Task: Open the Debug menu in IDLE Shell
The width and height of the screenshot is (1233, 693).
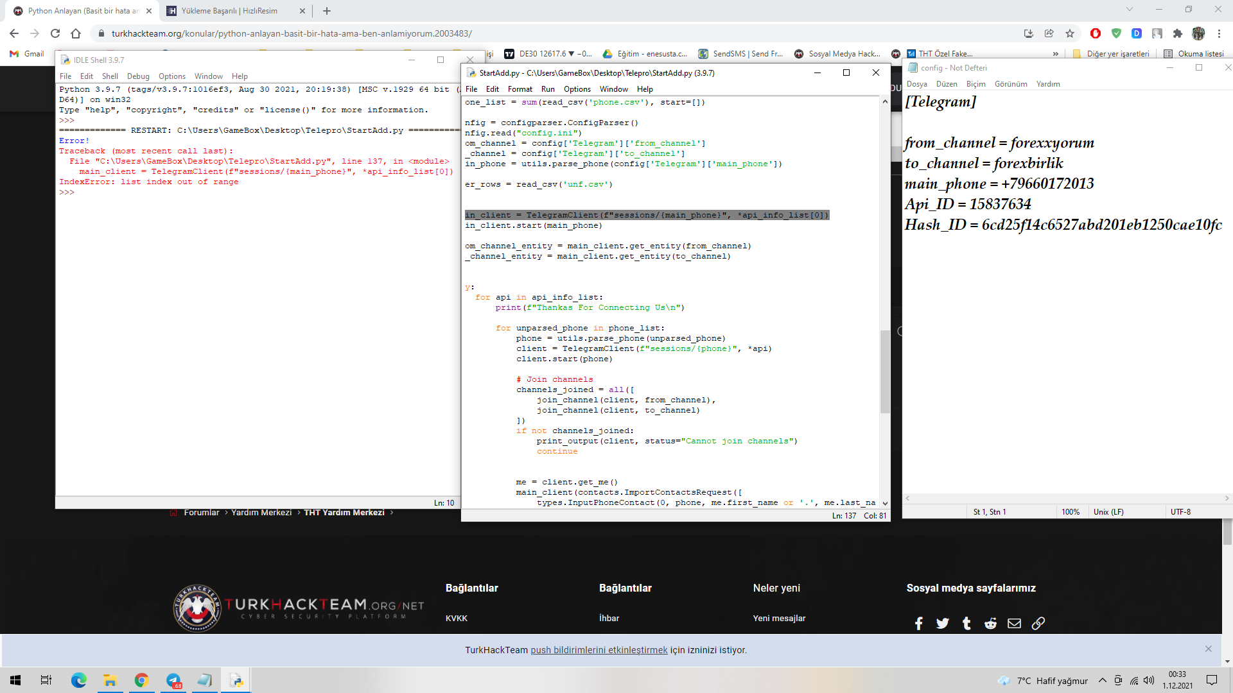Action: (x=138, y=76)
